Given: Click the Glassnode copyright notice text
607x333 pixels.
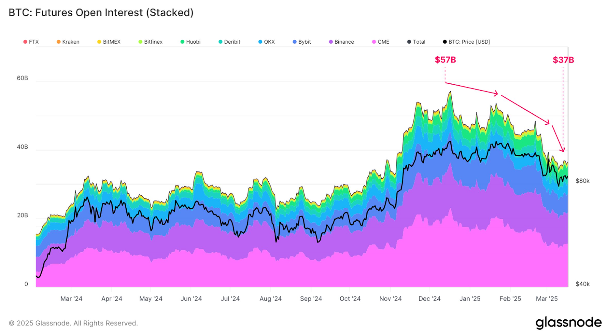Looking at the screenshot, I should [73, 323].
